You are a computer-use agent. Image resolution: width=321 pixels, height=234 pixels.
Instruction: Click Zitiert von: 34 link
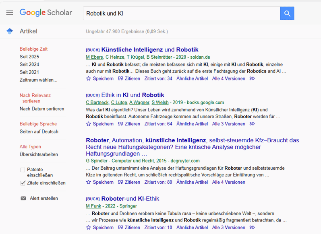click(158, 78)
